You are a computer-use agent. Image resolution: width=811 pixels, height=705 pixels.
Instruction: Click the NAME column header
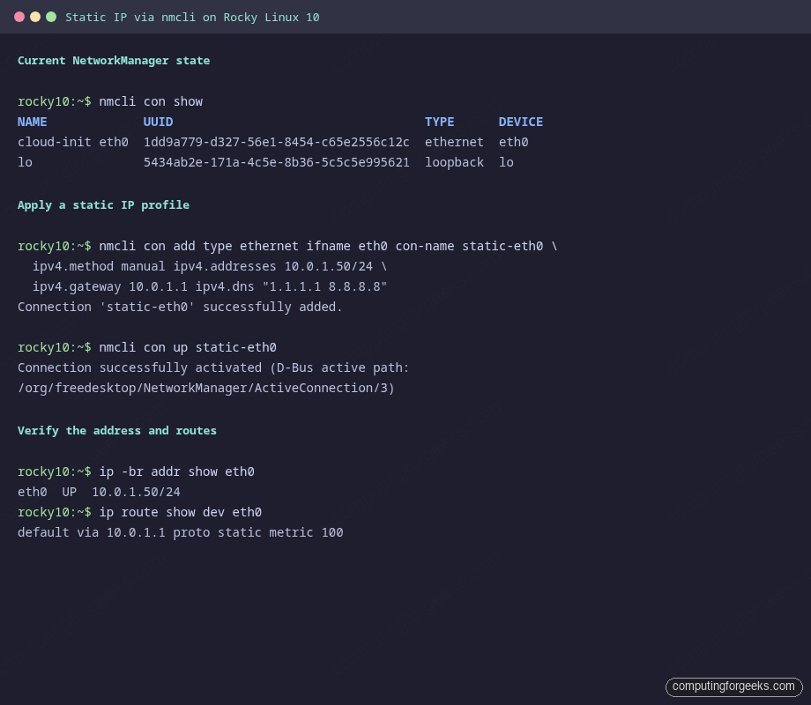tap(32, 122)
